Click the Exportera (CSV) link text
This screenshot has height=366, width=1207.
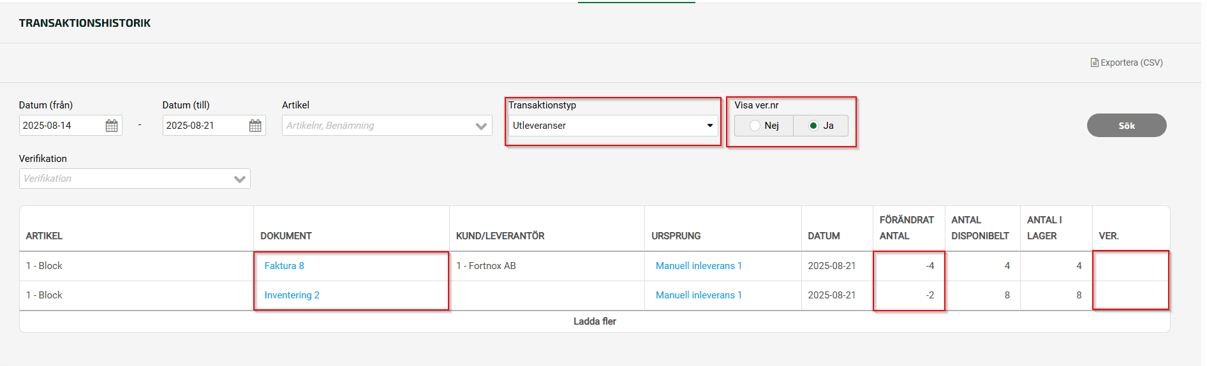coord(1131,62)
